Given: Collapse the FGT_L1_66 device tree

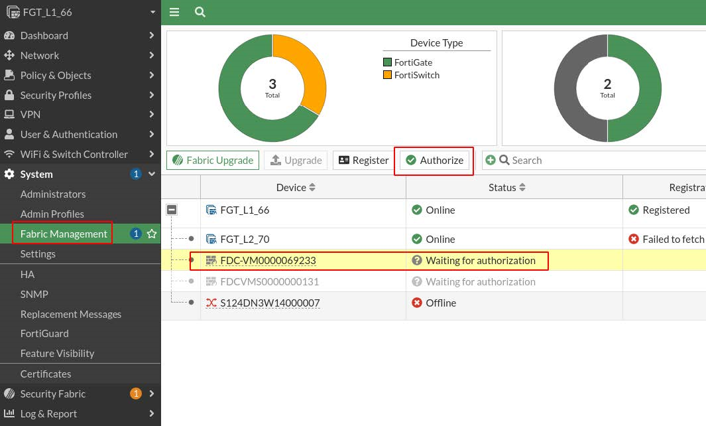Looking at the screenshot, I should [x=172, y=210].
